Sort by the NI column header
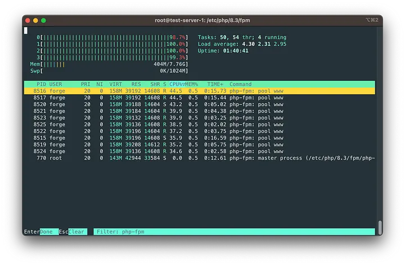Screen dimensions: 405x265 (100, 84)
